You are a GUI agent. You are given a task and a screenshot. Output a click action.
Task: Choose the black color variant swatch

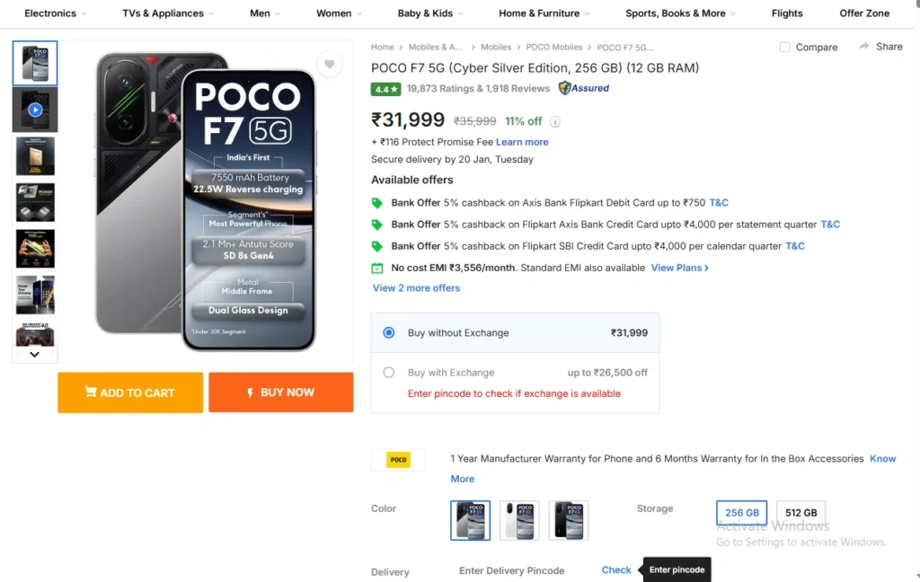[x=568, y=521]
